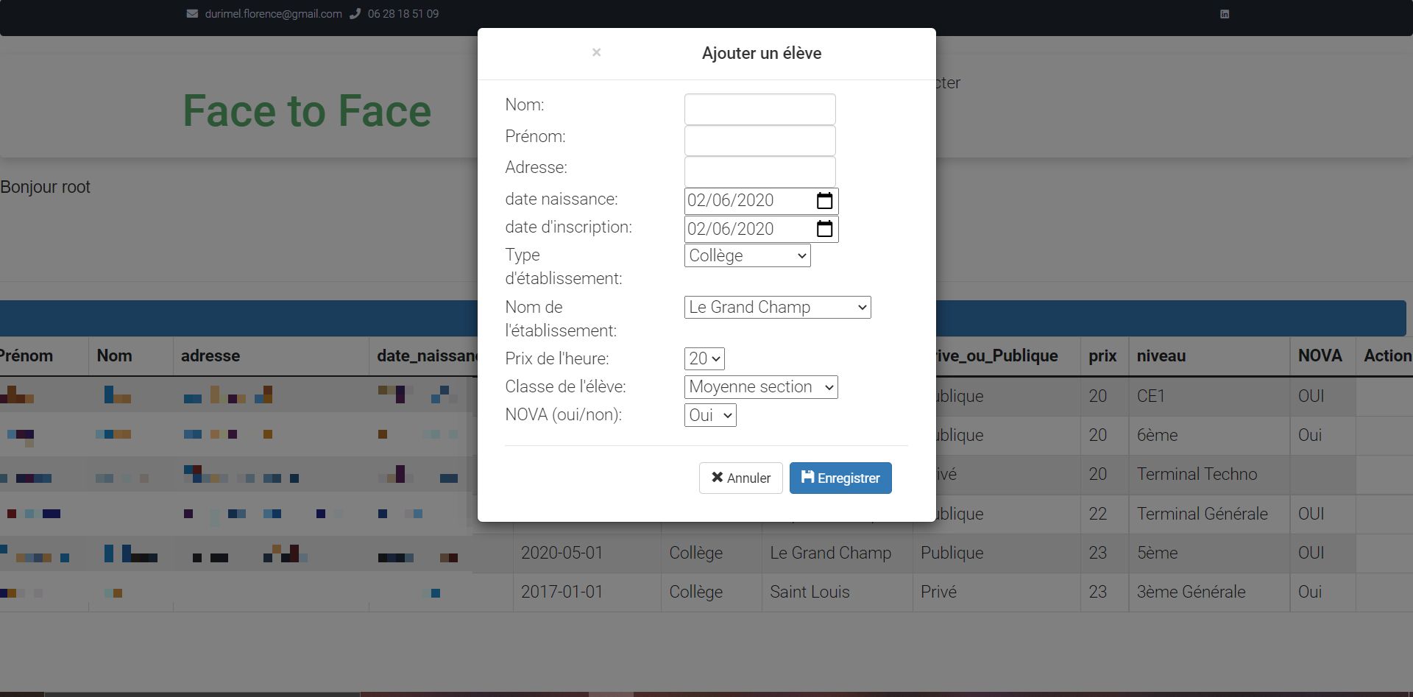Open the date d'inscription calendar picker icon
The width and height of the screenshot is (1413, 697).
pyautogui.click(x=824, y=229)
